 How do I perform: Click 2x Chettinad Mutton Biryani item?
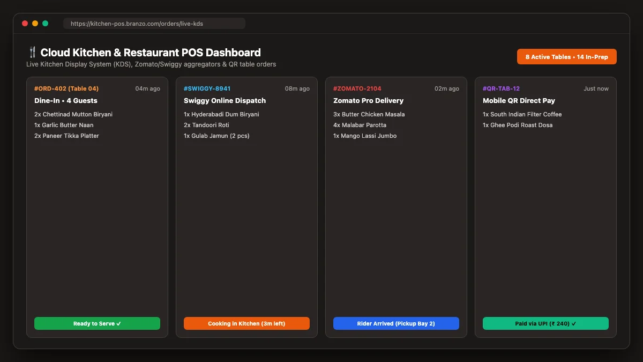coord(73,114)
